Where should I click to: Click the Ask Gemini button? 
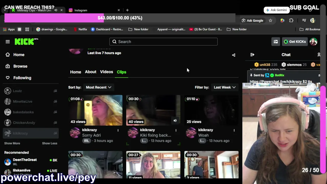coord(276,10)
